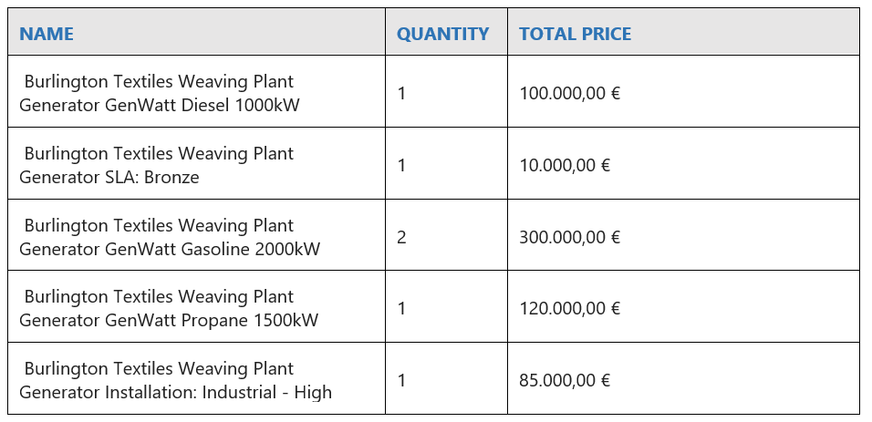
Task: Click the NAME column header
Action: (47, 34)
